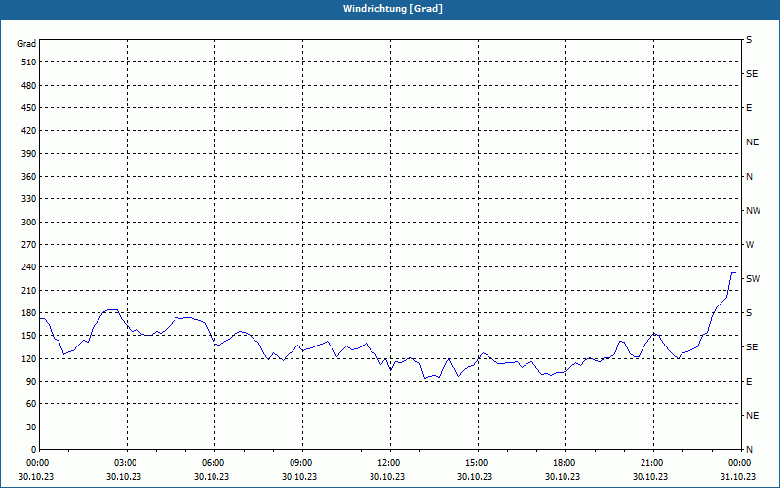Click the 270 y-axis value
Image resolution: width=780 pixels, height=488 pixels.
pyautogui.click(x=29, y=245)
